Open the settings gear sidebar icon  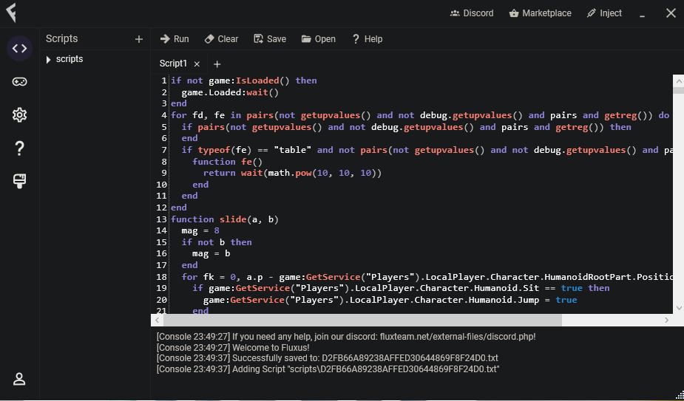pos(20,115)
